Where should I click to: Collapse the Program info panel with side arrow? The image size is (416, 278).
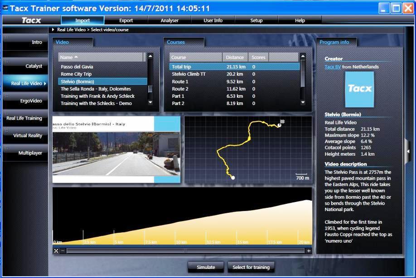[408, 151]
